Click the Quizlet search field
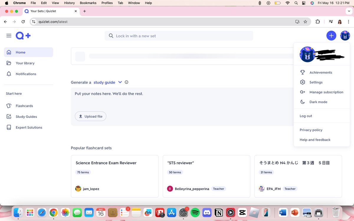Viewport: 354px width, 221px height. click(179, 36)
